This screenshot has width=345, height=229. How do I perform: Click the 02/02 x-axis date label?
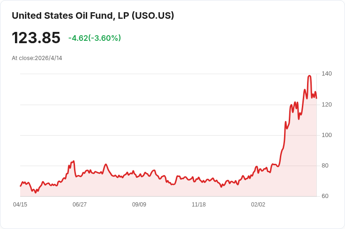pyautogui.click(x=258, y=205)
